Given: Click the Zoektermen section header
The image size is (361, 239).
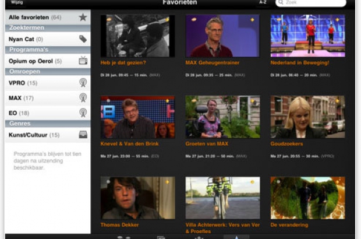Looking at the screenshot, I should click(x=48, y=28).
